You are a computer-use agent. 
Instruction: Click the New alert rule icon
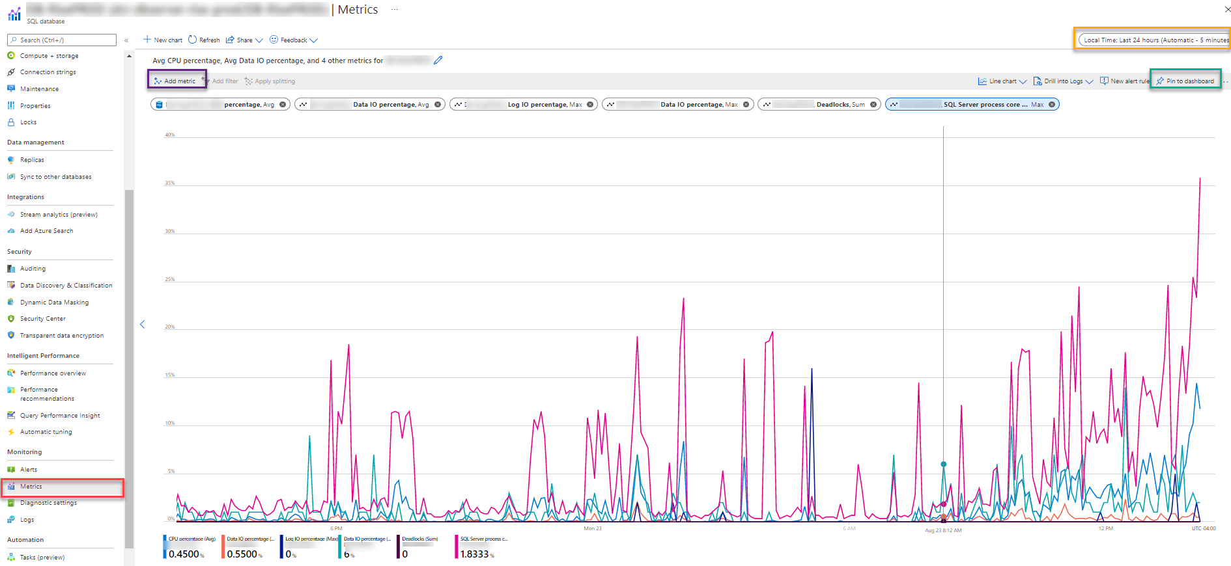pyautogui.click(x=1104, y=81)
